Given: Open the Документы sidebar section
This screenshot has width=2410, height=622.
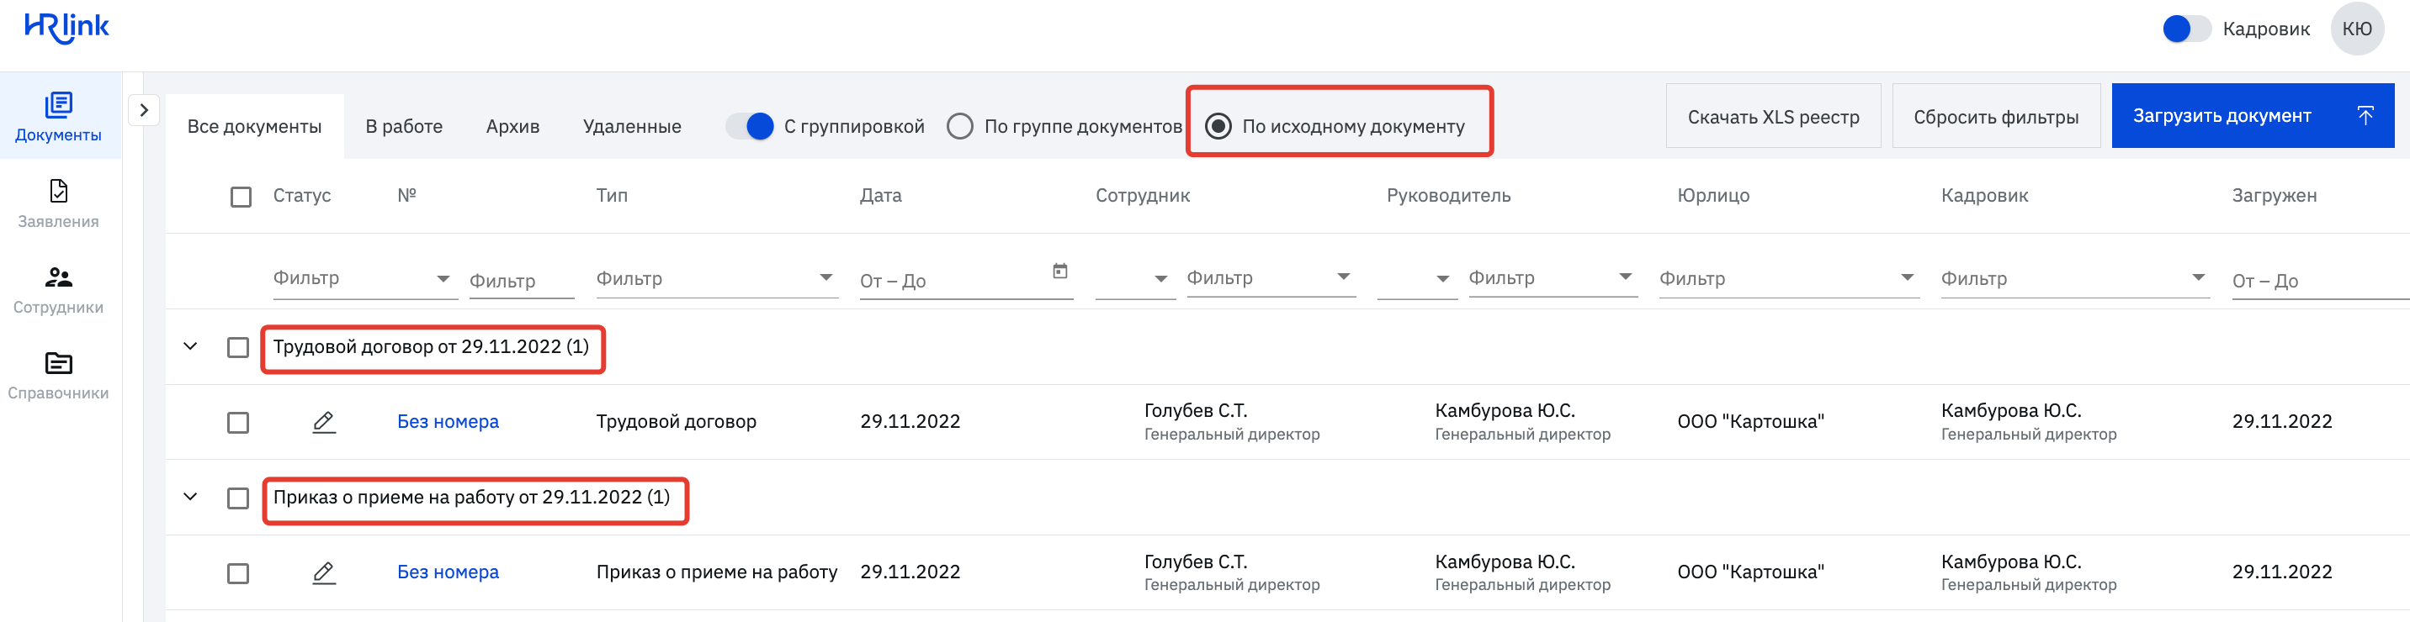Looking at the screenshot, I should [58, 117].
